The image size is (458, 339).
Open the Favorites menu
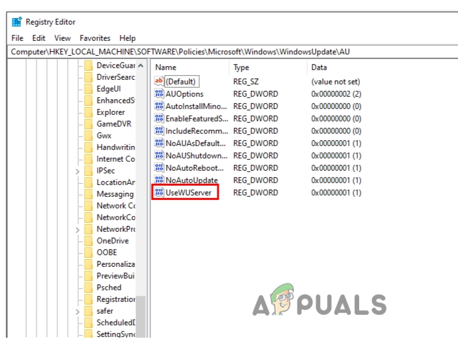click(x=95, y=38)
